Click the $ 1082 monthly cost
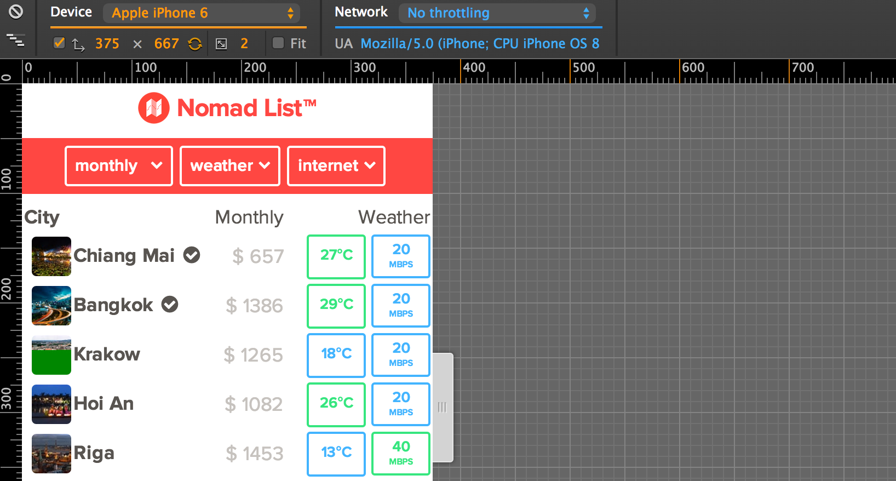896x481 pixels. point(254,404)
